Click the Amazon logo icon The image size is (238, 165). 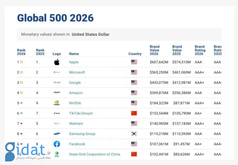coord(57,93)
